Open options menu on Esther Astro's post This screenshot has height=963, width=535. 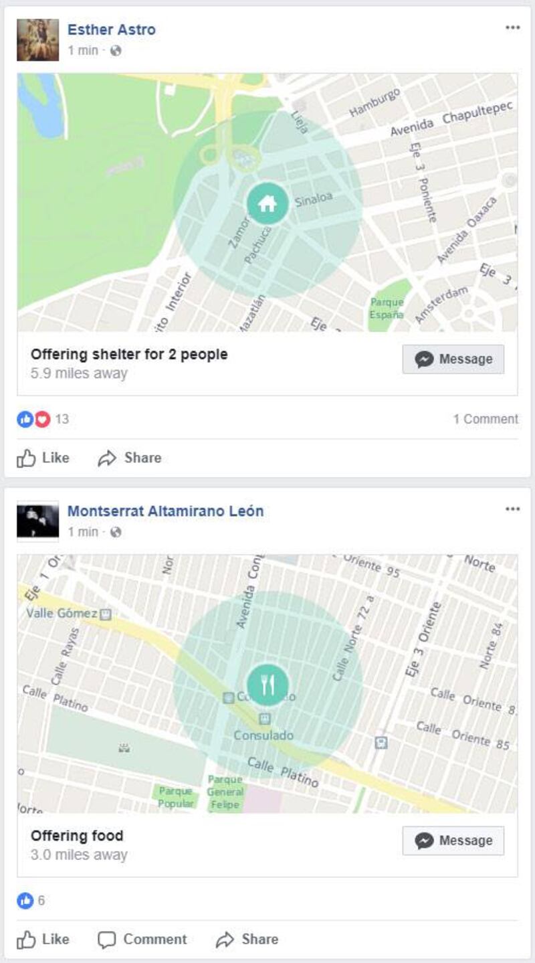click(x=512, y=27)
